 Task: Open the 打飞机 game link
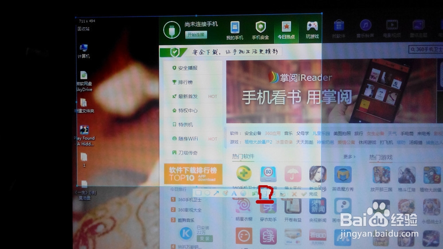386,143
